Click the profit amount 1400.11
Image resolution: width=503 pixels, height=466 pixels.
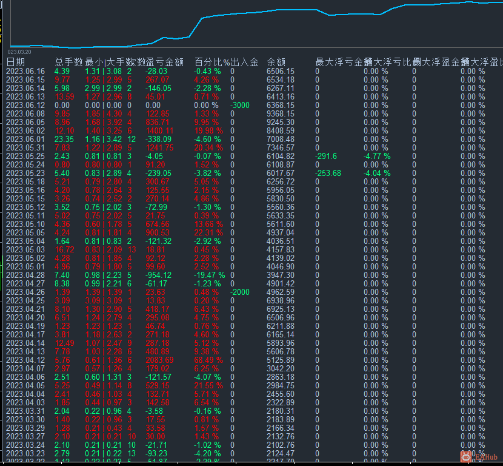coord(159,130)
